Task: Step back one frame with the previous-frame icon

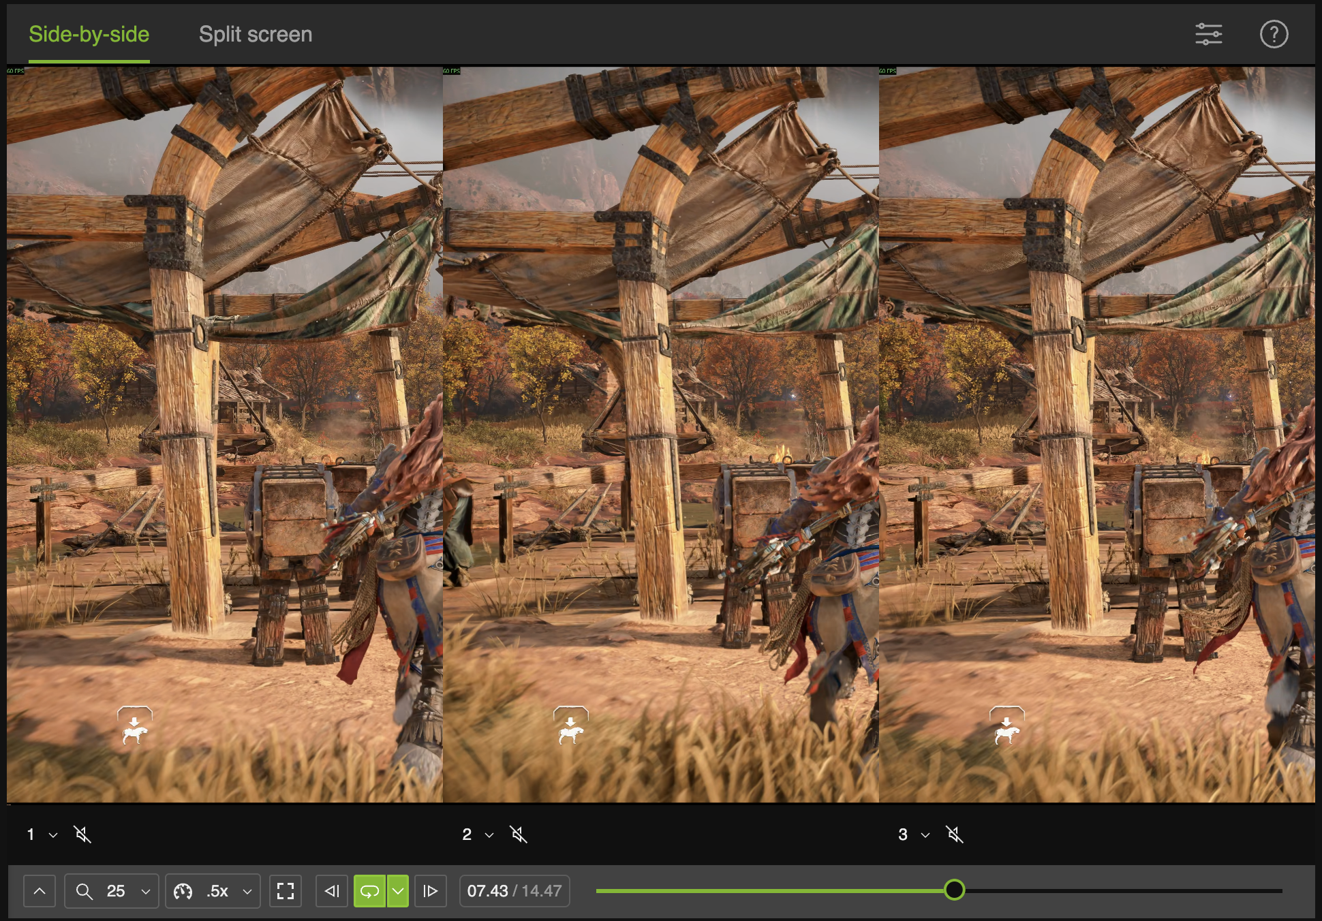Action: tap(331, 890)
